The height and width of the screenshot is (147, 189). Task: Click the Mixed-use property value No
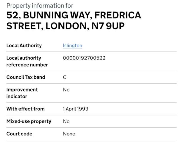[x=66, y=121]
